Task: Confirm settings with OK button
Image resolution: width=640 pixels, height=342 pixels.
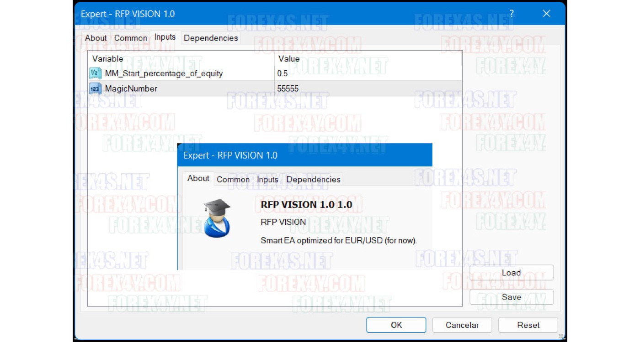Action: [x=396, y=325]
